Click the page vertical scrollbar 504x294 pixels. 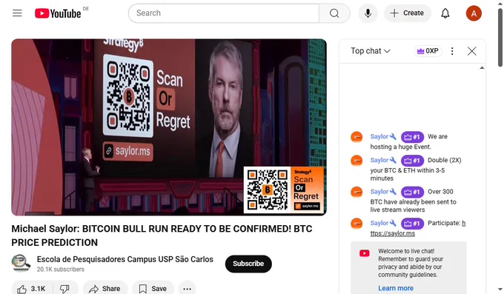pos(500,38)
